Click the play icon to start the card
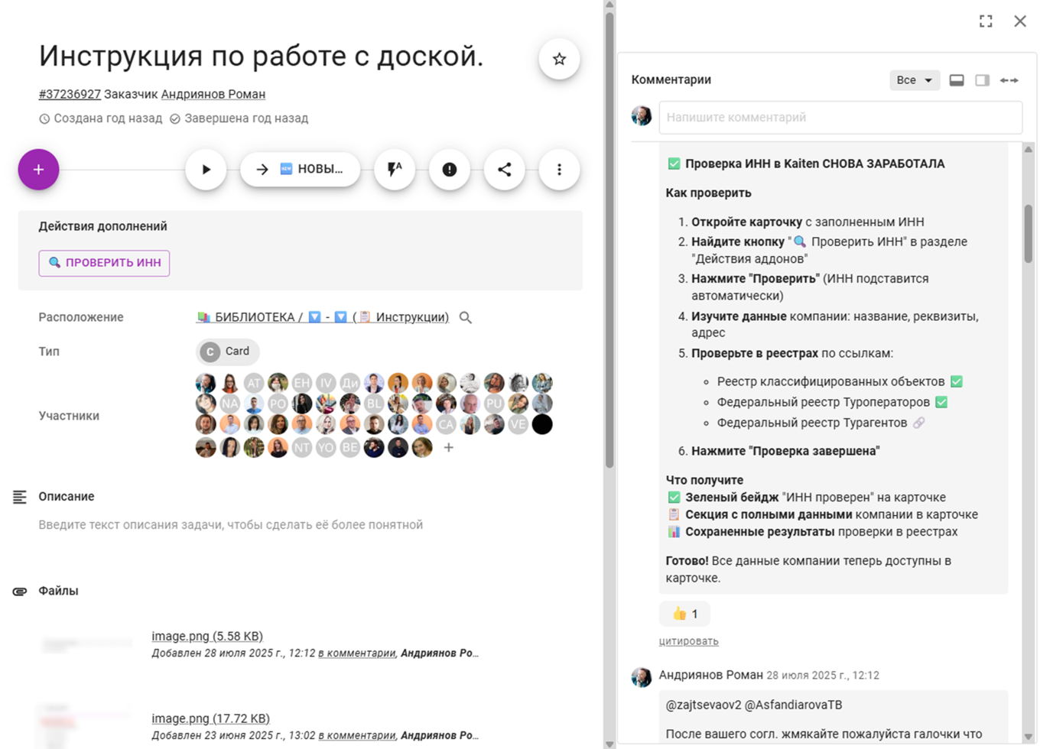The height and width of the screenshot is (749, 1040). (206, 170)
